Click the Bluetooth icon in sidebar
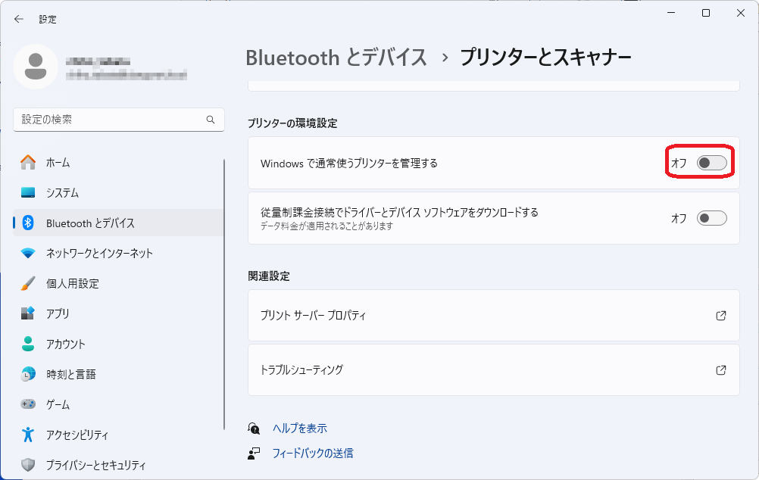 pyautogui.click(x=28, y=223)
